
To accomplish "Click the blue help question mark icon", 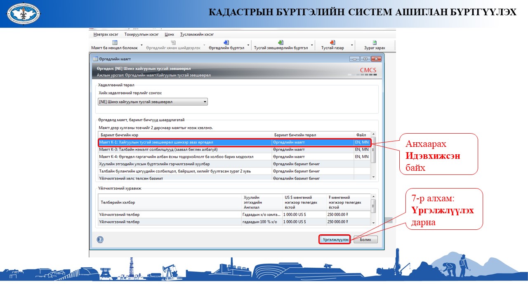I will pos(100,240).
